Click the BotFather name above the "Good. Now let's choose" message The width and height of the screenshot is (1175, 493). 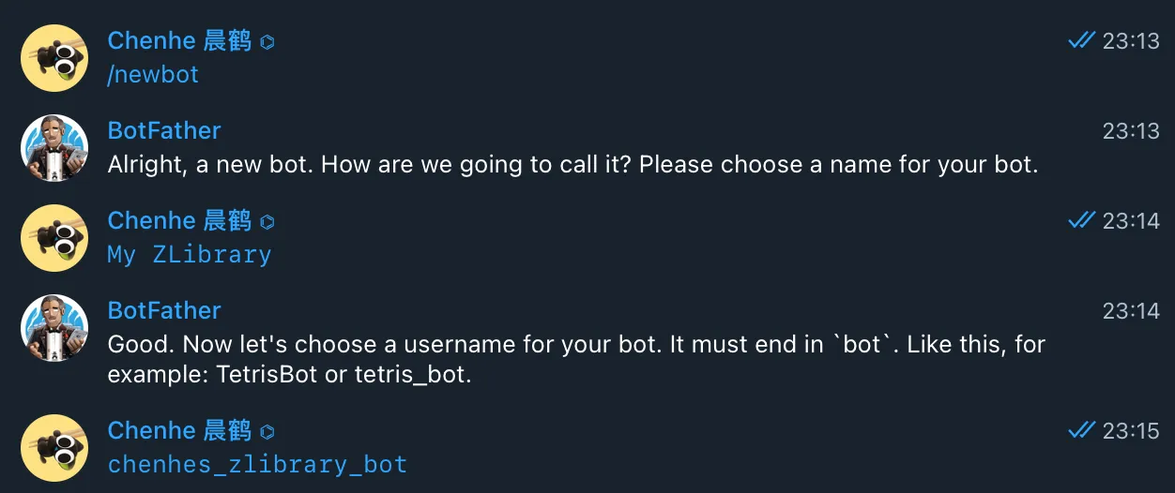[164, 310]
